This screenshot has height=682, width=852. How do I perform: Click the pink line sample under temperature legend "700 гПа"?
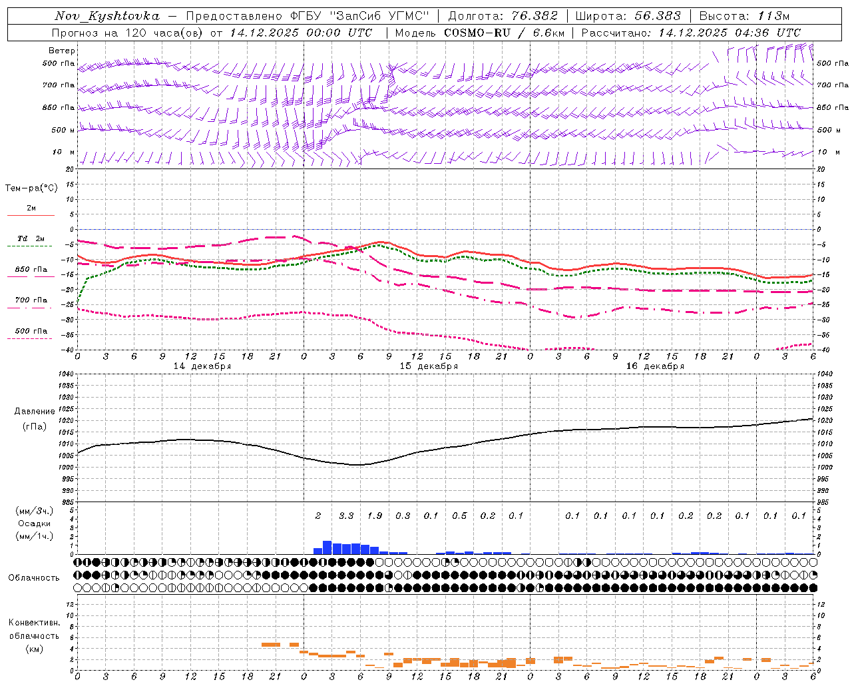(30, 308)
